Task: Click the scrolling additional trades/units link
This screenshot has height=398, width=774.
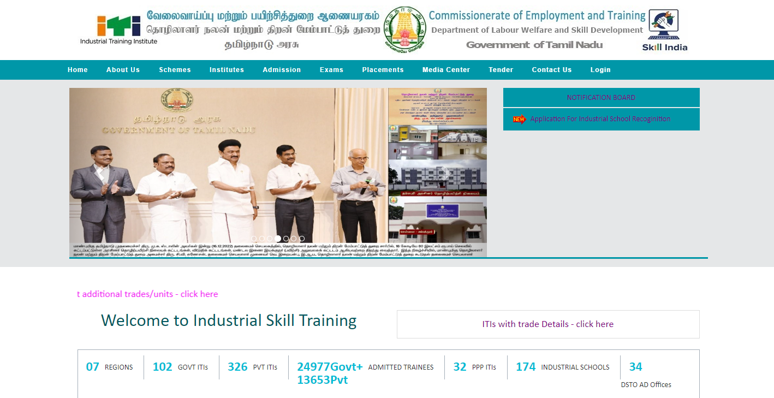Action: 147,294
